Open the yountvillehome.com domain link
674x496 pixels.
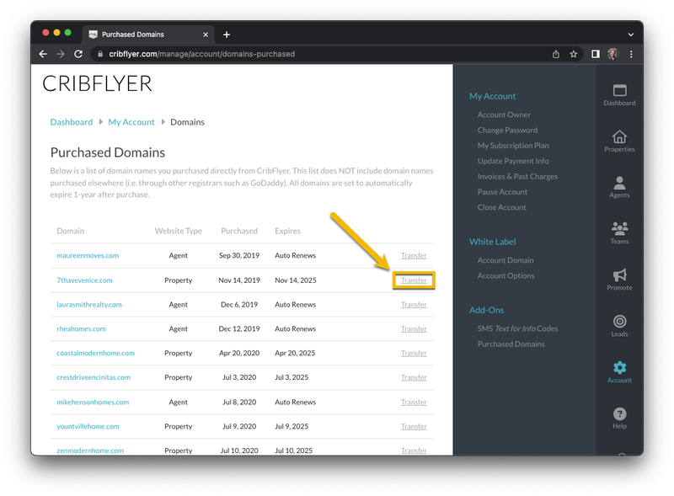88,426
